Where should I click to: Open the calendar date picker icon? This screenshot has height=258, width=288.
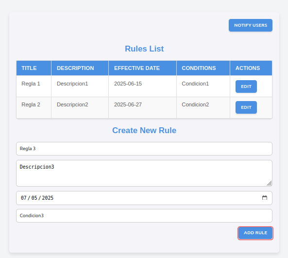(265, 198)
